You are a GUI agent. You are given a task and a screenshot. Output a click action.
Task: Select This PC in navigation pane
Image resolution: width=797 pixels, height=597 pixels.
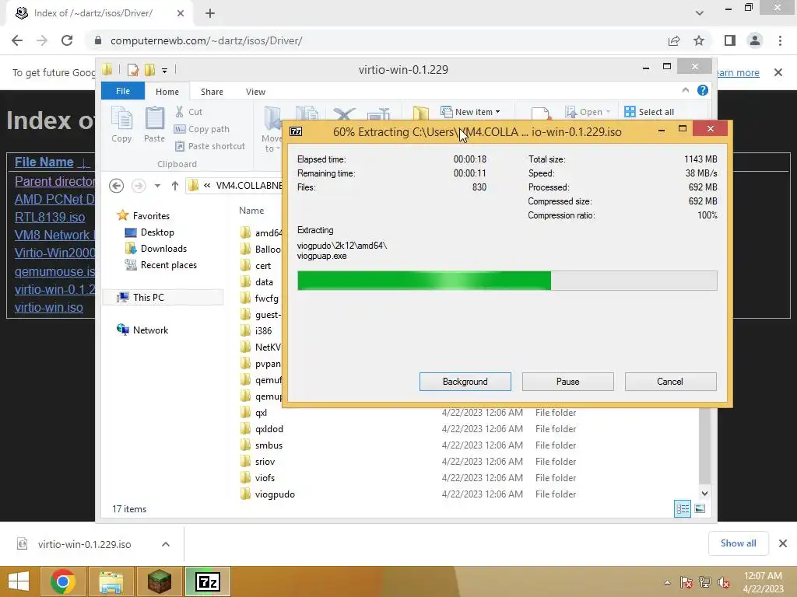coord(148,298)
